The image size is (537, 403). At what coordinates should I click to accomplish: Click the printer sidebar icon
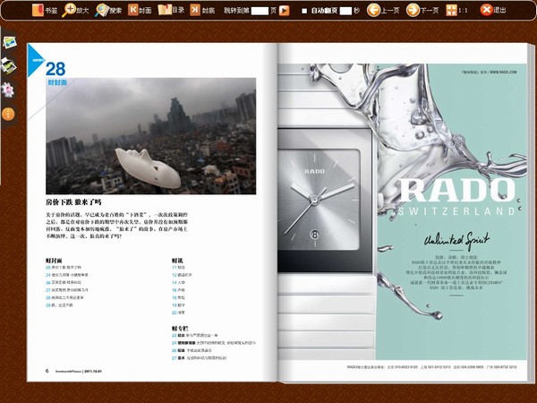pos(9,65)
